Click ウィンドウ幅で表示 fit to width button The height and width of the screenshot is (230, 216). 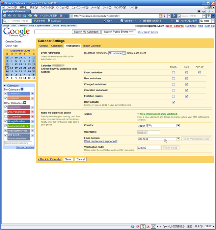tap(186, 21)
